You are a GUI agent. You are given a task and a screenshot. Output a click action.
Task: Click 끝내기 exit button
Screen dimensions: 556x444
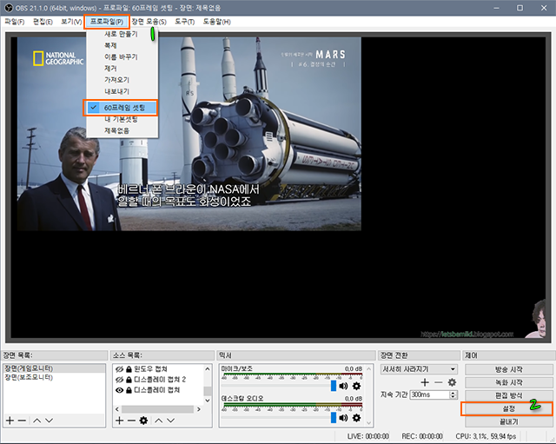tap(509, 422)
